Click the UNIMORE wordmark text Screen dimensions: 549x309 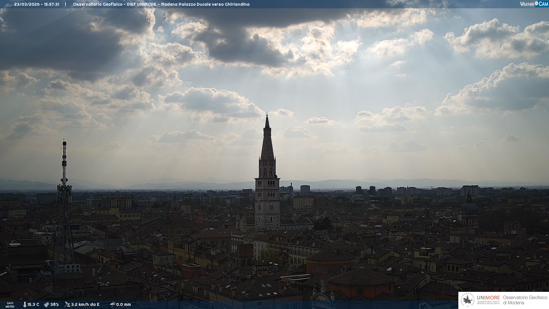click(x=488, y=298)
